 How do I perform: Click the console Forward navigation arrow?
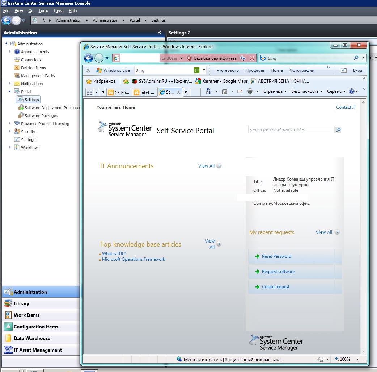click(16, 20)
